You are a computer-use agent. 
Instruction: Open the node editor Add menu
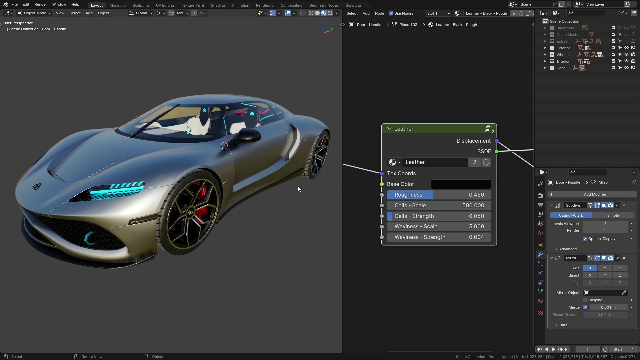366,13
